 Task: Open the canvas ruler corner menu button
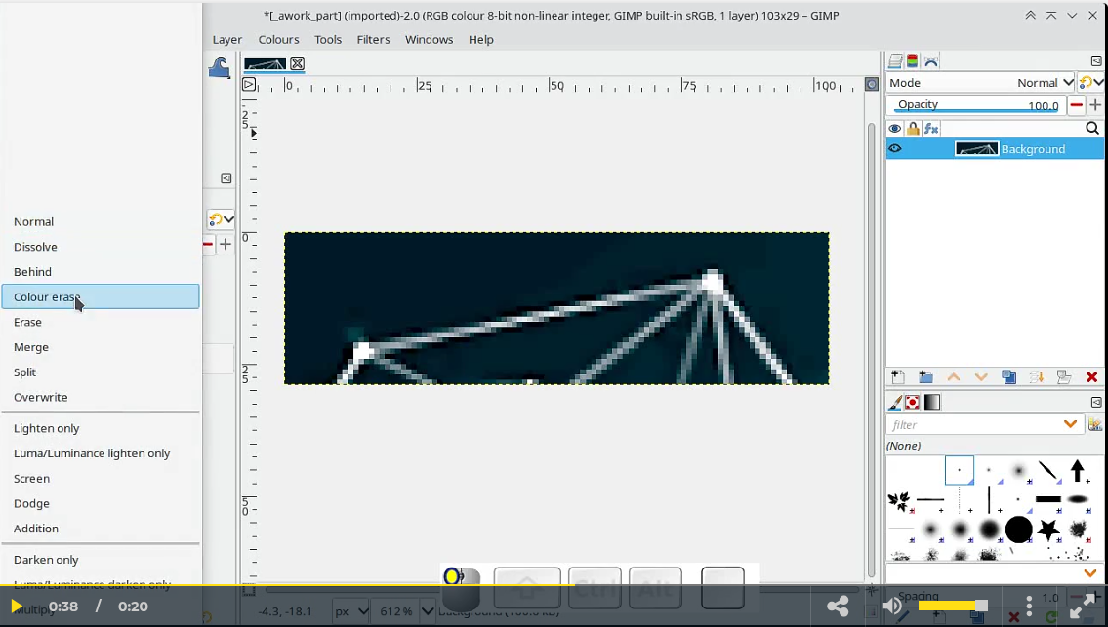(x=249, y=85)
